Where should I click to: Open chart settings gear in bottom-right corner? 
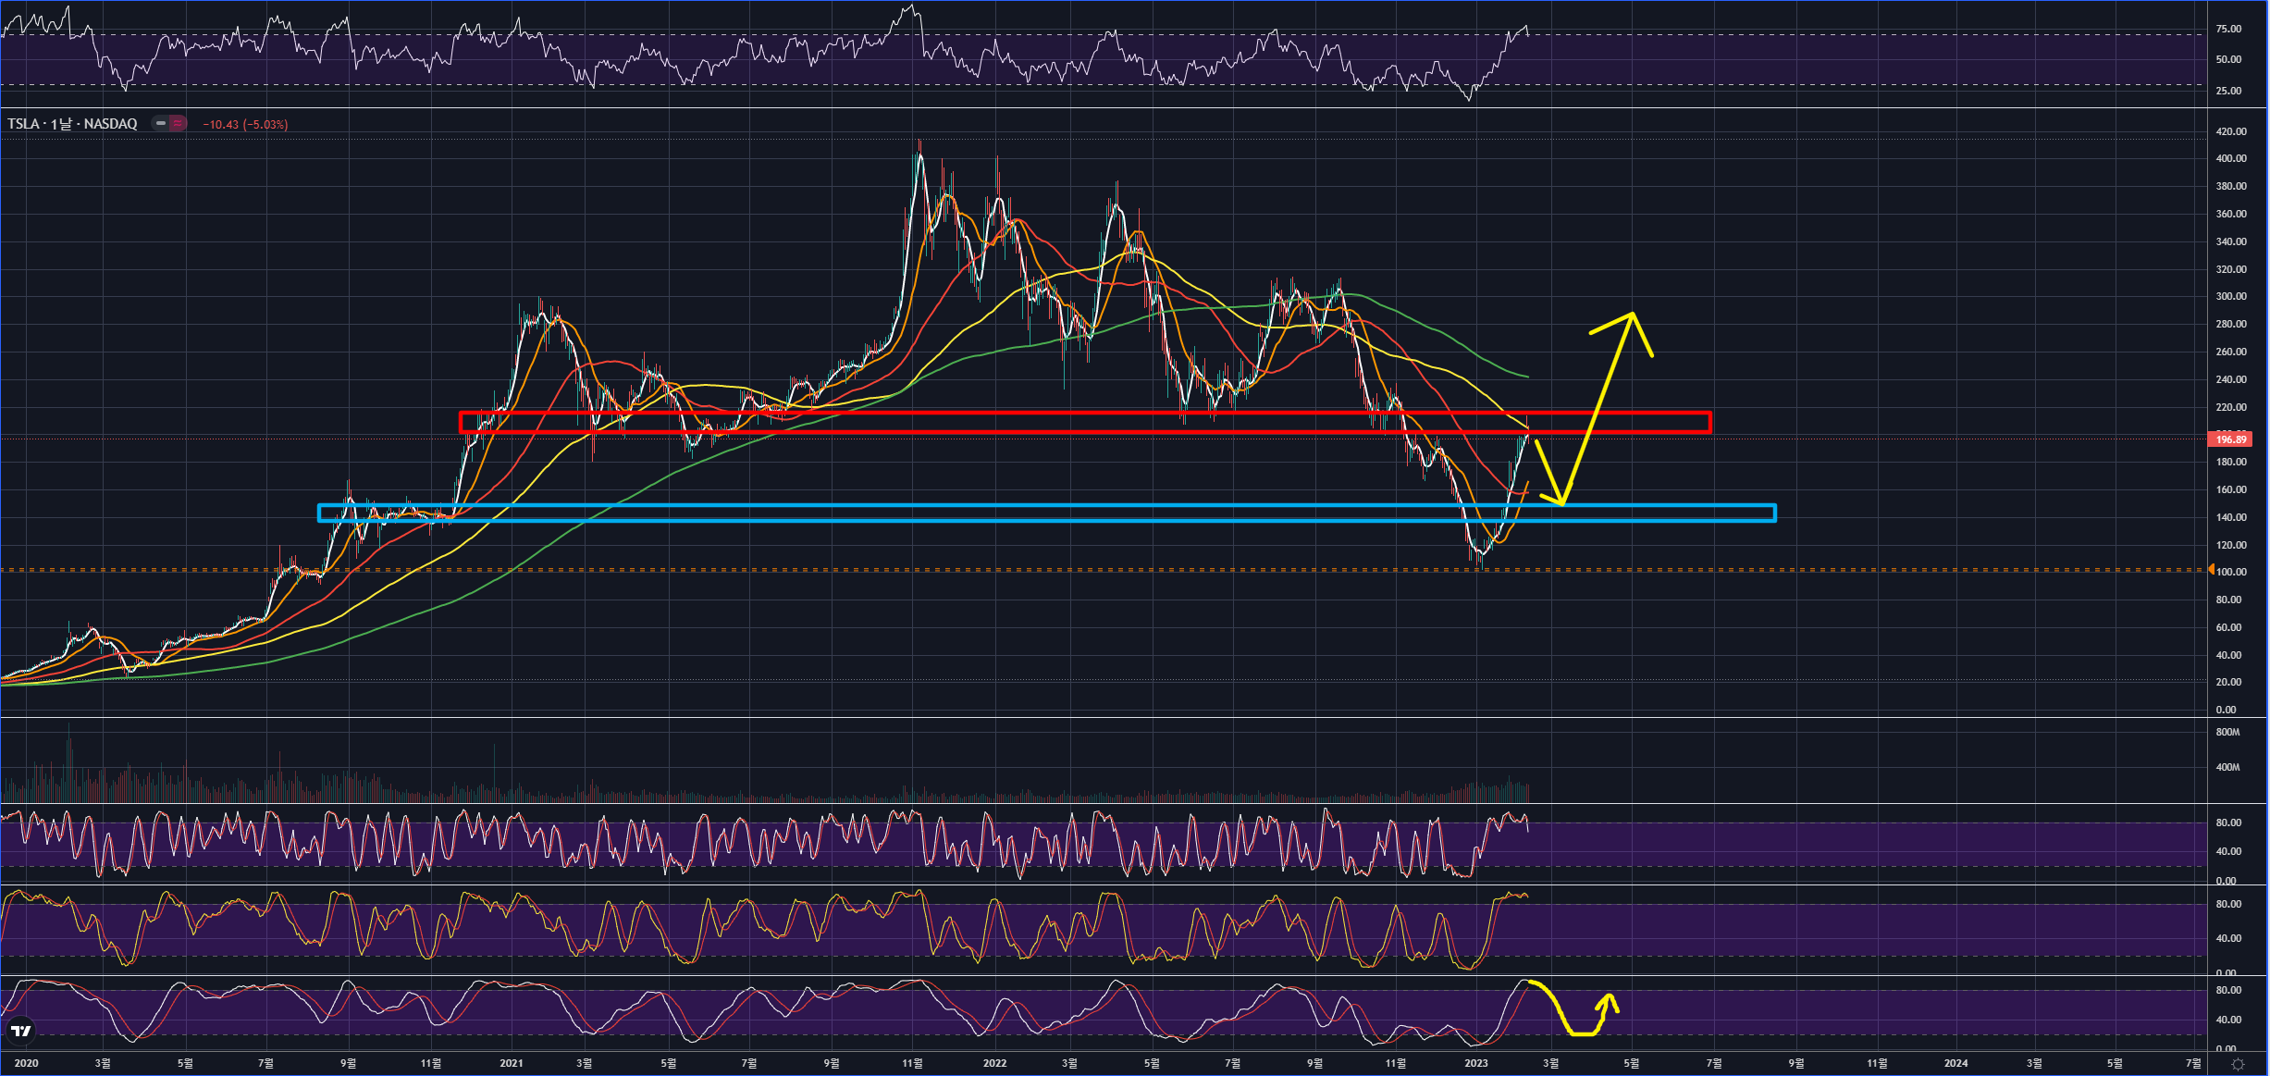pyautogui.click(x=2238, y=1064)
